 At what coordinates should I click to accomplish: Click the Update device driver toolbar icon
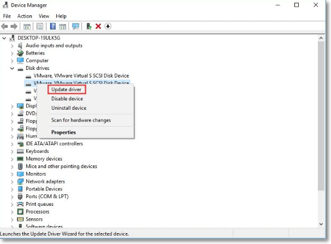pyautogui.click(x=89, y=26)
